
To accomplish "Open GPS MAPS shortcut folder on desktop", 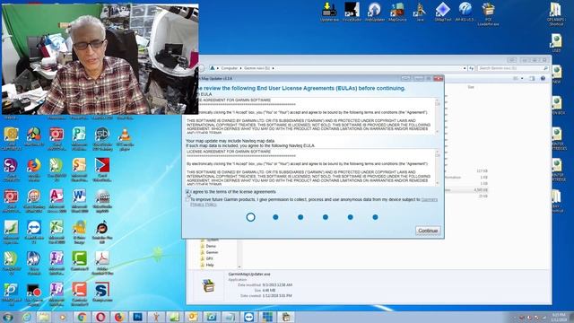I will pos(556,14).
